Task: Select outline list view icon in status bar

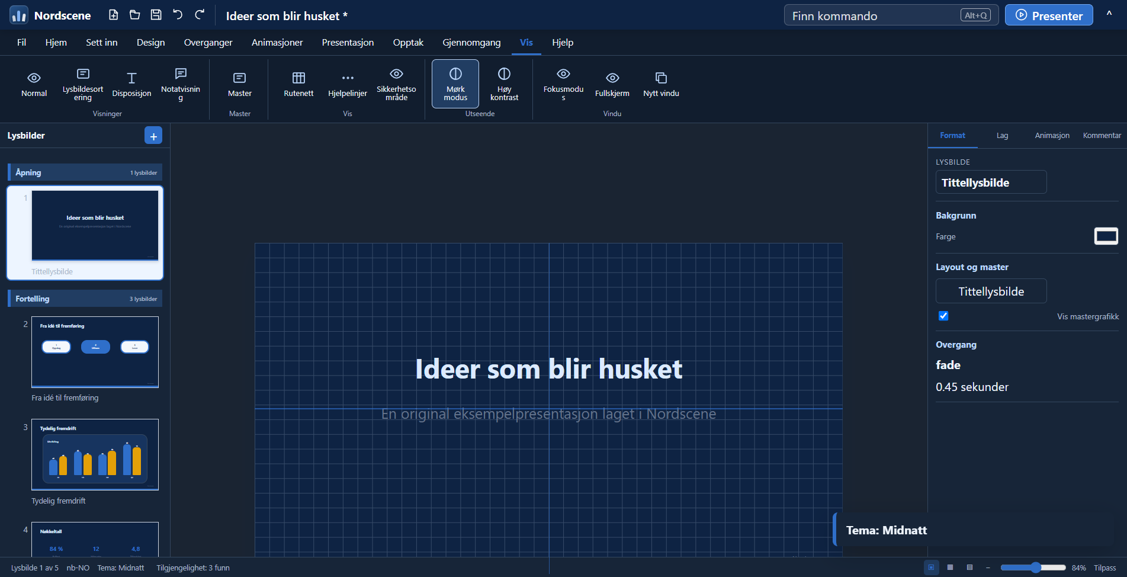Action: 969,568
